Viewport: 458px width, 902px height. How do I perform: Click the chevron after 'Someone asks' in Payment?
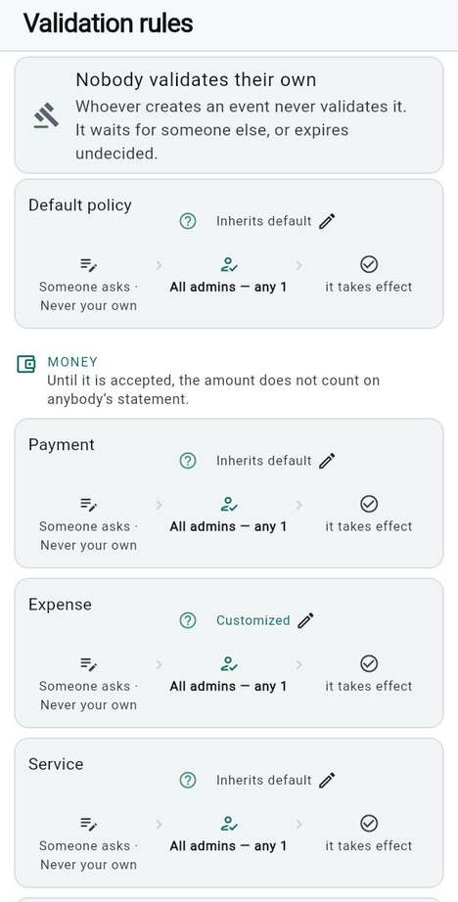(159, 505)
